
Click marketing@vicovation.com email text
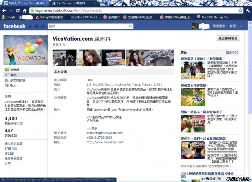click(x=104, y=133)
